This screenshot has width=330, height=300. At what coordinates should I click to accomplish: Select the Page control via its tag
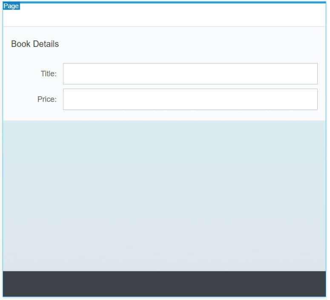click(11, 6)
